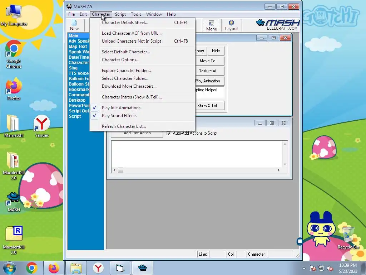Choose Character Intros (Show & Tell)
The height and width of the screenshot is (275, 366).
pos(142,97)
